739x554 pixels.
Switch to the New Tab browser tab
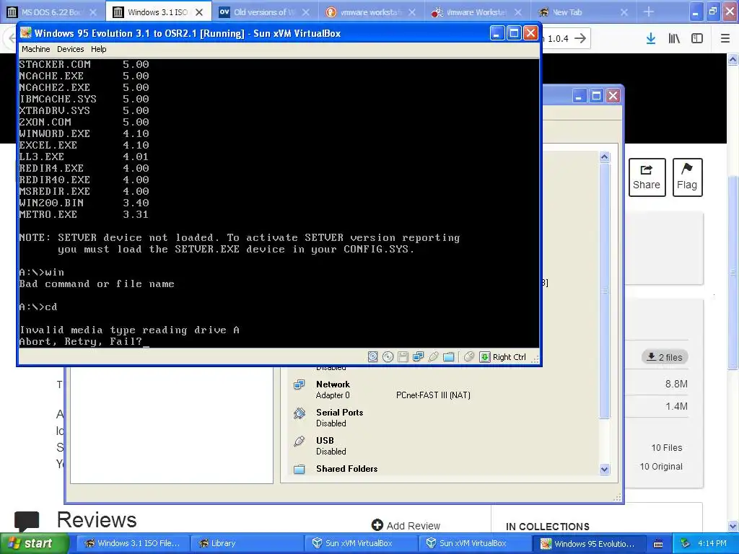coord(582,12)
